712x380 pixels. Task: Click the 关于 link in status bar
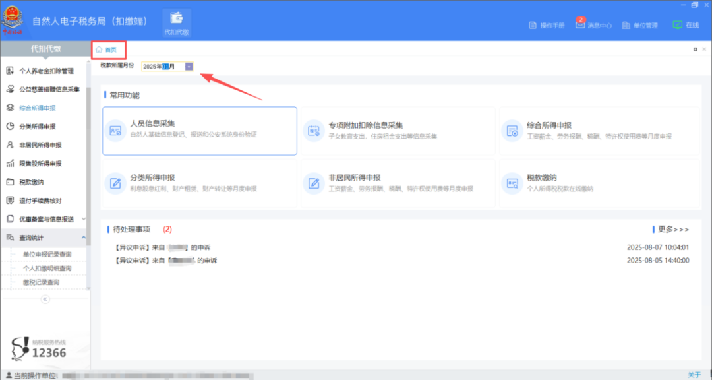click(x=694, y=375)
